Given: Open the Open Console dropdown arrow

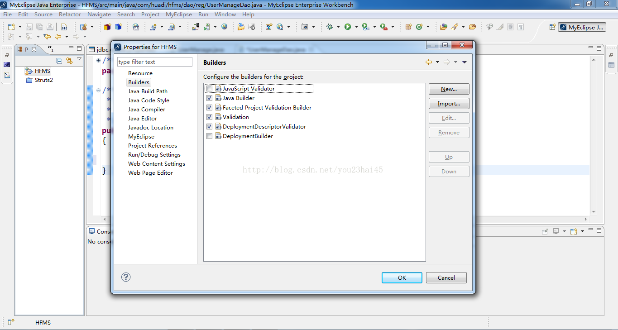Looking at the screenshot, I should pyautogui.click(x=582, y=231).
